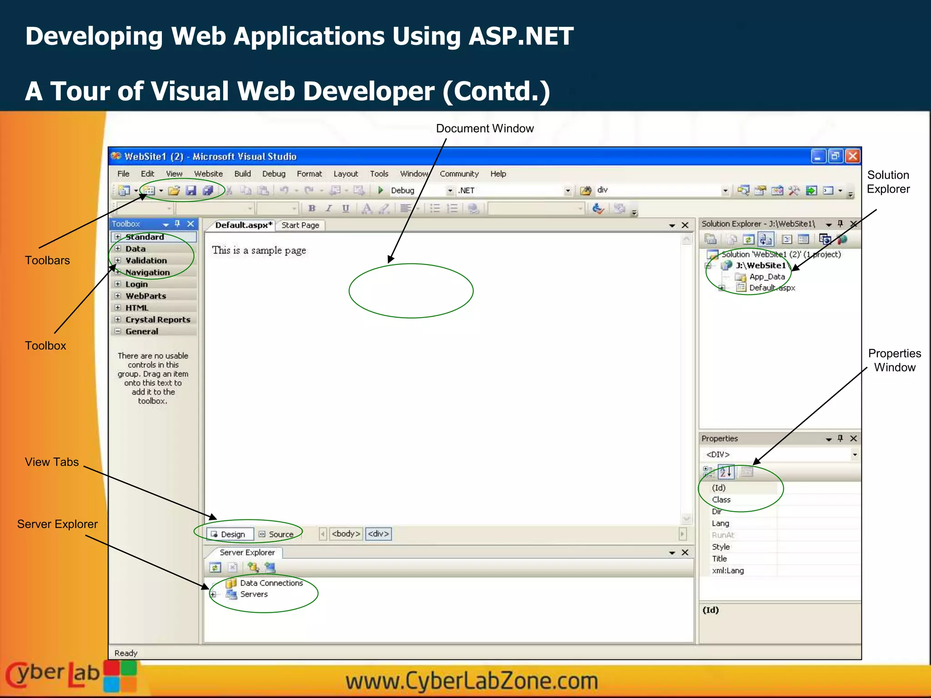Image resolution: width=931 pixels, height=698 pixels.
Task: Select Default.aspx in Solution Explorer
Action: click(x=771, y=288)
